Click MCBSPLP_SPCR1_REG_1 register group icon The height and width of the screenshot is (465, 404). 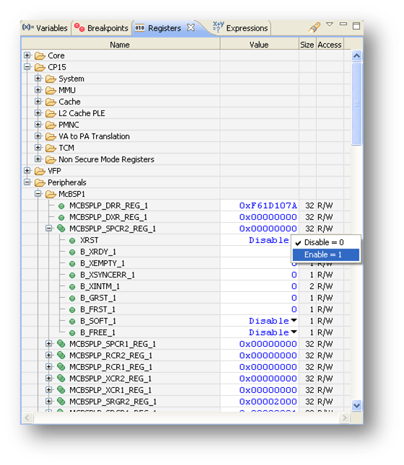click(x=61, y=344)
